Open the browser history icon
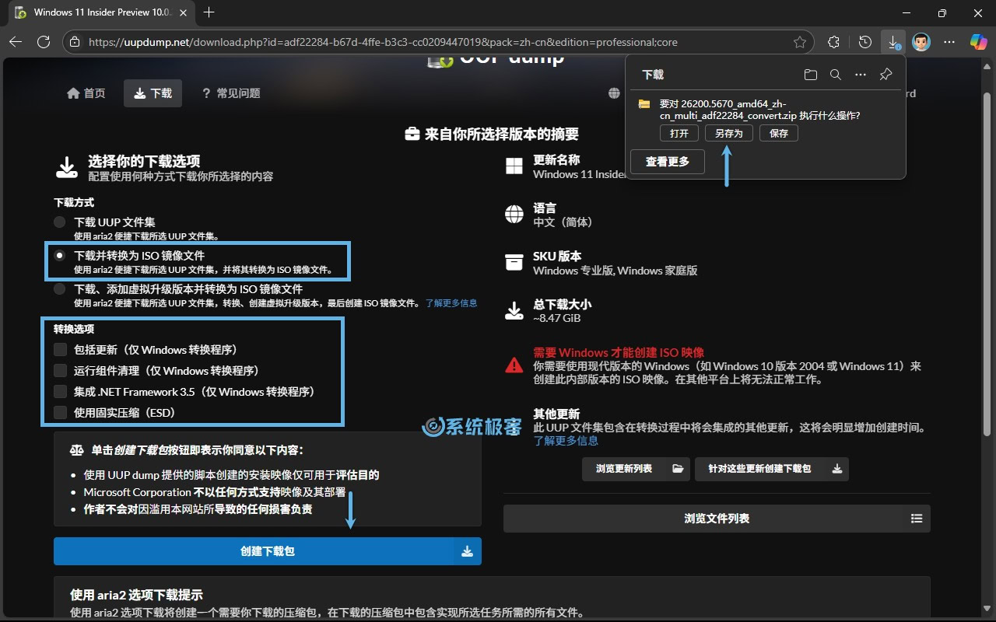The width and height of the screenshot is (996, 622). [864, 42]
